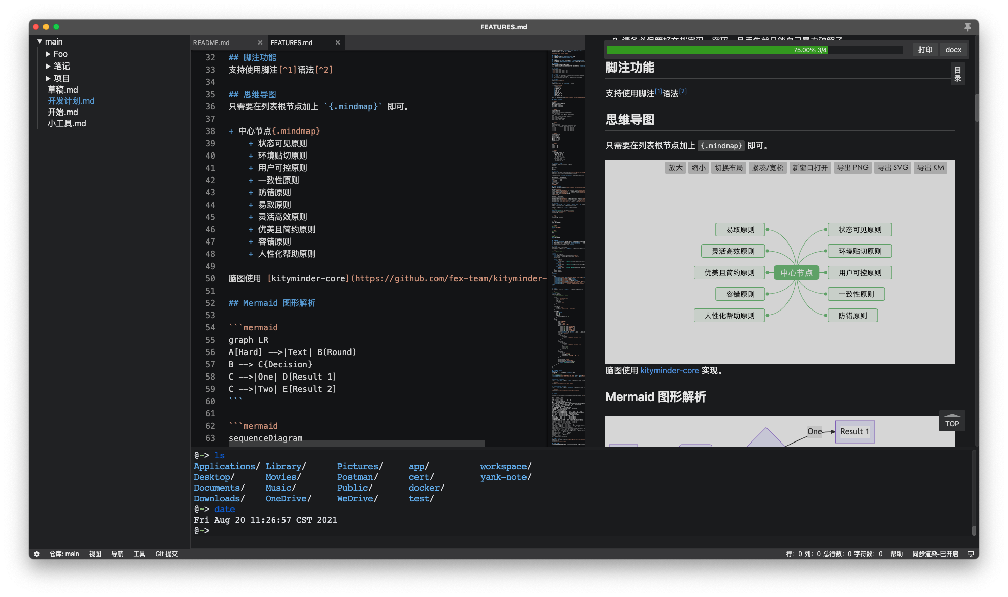Viewport: 1008px width, 597px height.
Task: Open file 草稿.md
Action: [63, 90]
